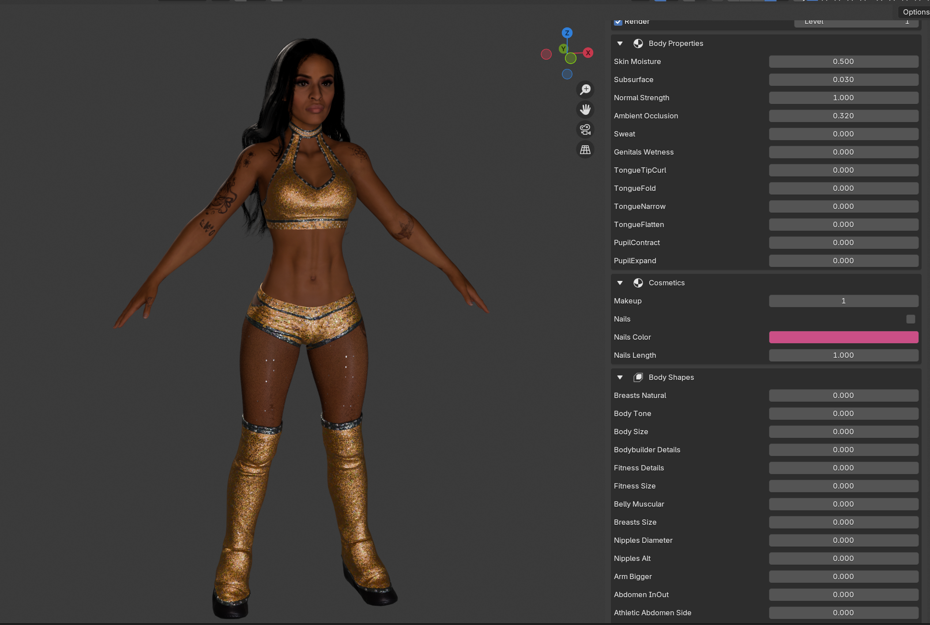The width and height of the screenshot is (930, 625).
Task: Click the Makeup value field
Action: (x=843, y=301)
